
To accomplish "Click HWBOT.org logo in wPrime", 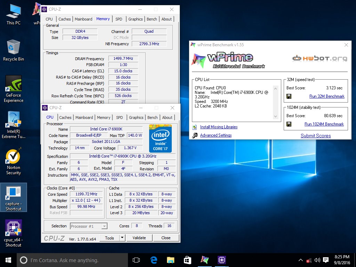I will [x=320, y=58].
